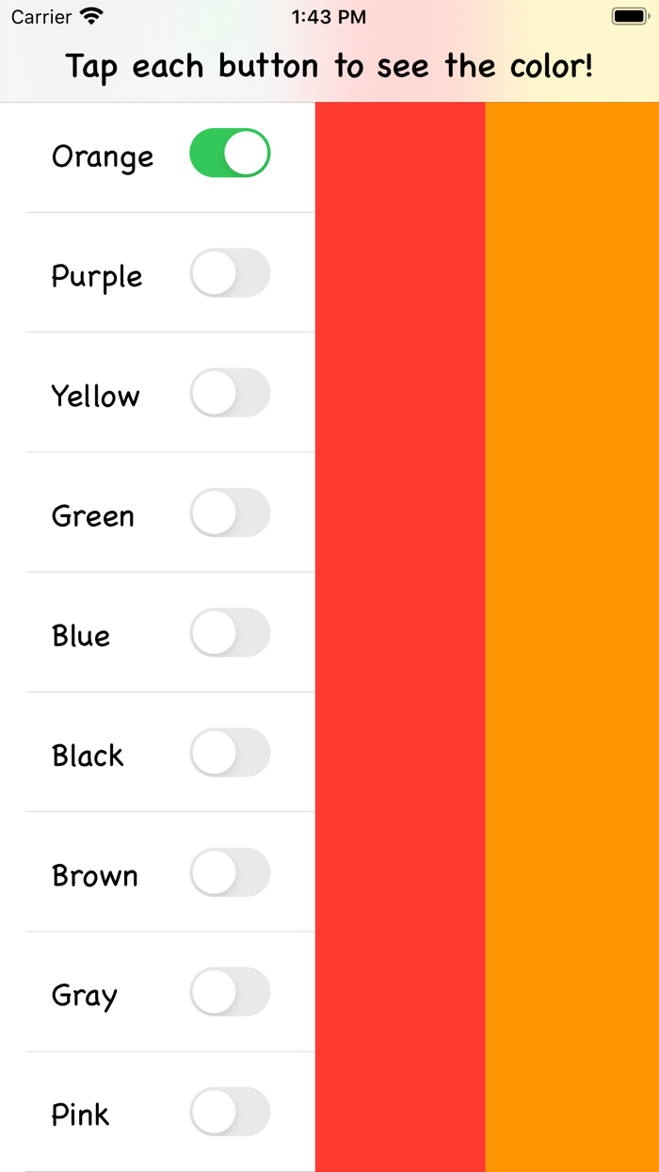This screenshot has height=1172, width=659.
Task: Select the Blue row label
Action: [81, 636]
